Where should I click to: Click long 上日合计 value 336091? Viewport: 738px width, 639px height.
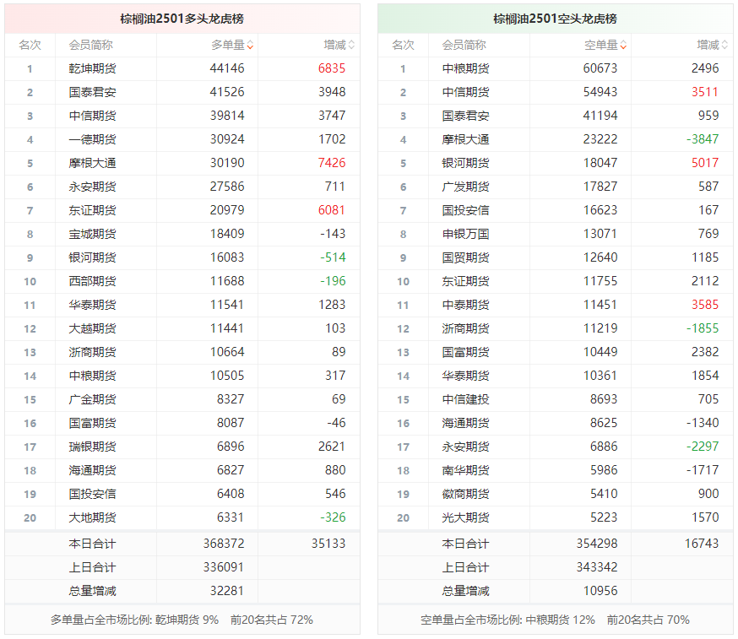(x=224, y=567)
